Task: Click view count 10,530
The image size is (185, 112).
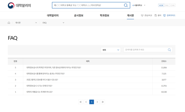Action: 164,92
